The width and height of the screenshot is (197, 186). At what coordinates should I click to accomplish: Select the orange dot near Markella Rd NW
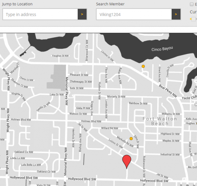pos(131,139)
